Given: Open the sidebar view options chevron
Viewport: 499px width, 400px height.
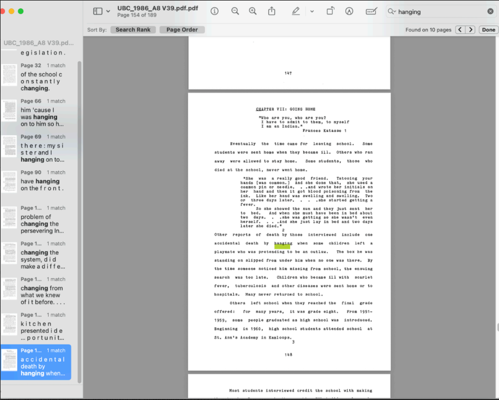Looking at the screenshot, I should 108,12.
